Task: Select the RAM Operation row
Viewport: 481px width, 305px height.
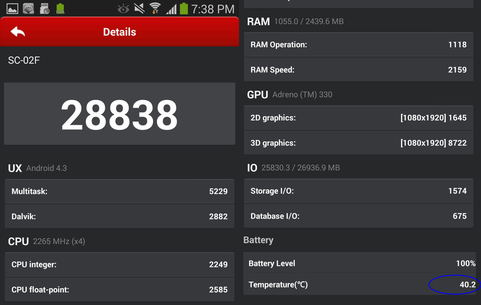Action: [358, 45]
